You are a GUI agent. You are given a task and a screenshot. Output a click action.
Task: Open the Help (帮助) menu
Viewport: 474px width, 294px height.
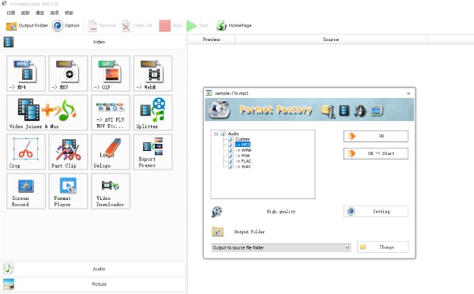coord(69,13)
